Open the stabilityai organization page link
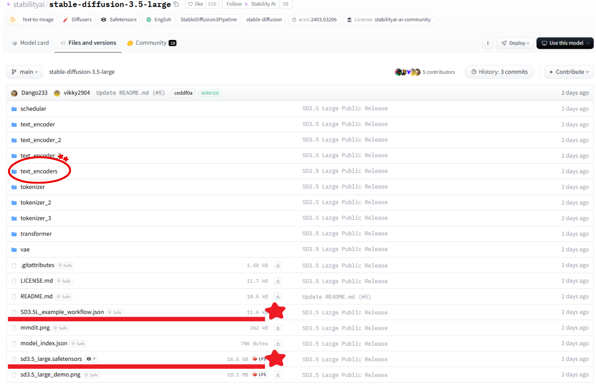The width and height of the screenshot is (596, 384). 29,4
